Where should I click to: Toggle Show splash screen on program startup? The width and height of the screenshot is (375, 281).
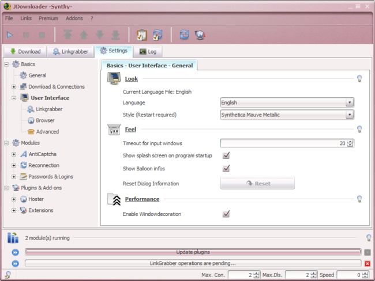coord(226,155)
